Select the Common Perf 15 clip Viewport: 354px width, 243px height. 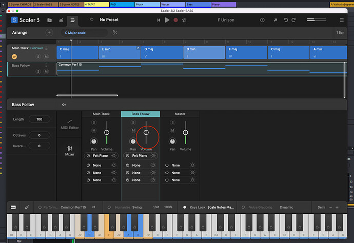[201, 69]
